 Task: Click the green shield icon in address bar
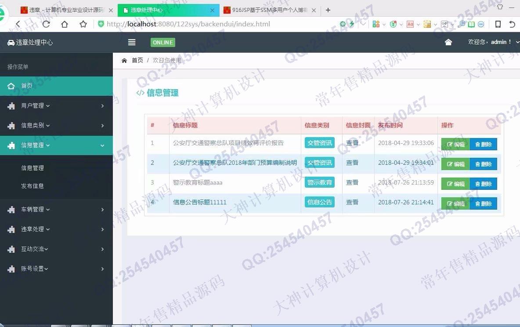click(x=101, y=24)
